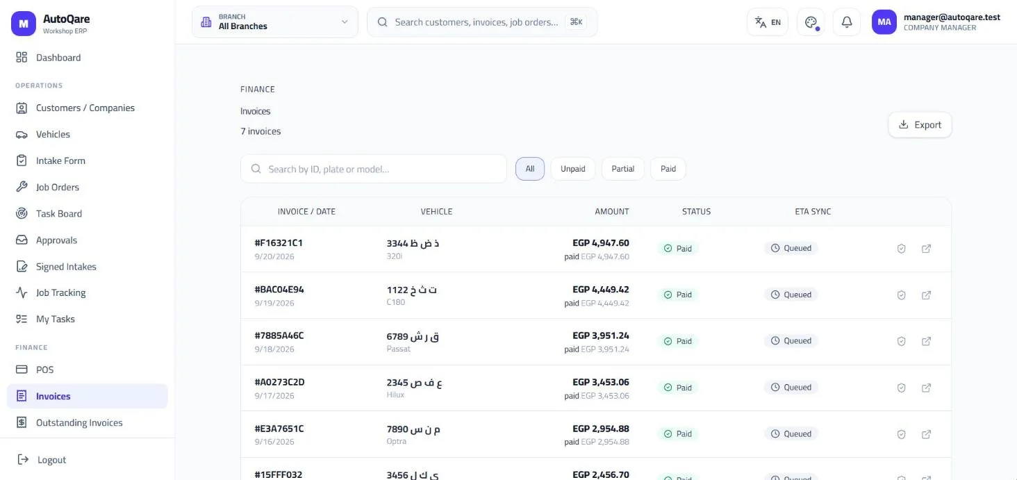Filter invoices by Paid

tap(668, 169)
